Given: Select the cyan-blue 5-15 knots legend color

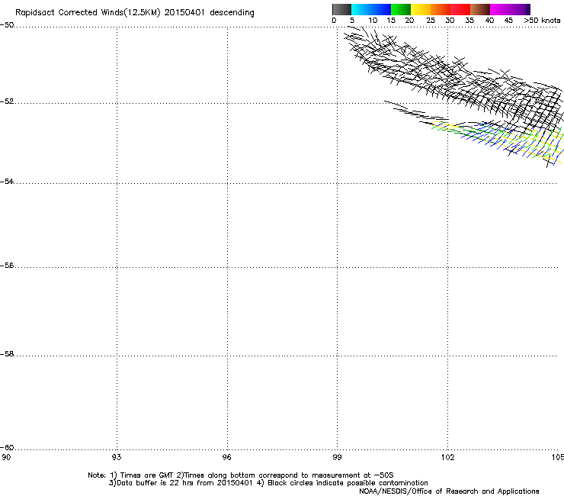Looking at the screenshot, I should [371, 9].
